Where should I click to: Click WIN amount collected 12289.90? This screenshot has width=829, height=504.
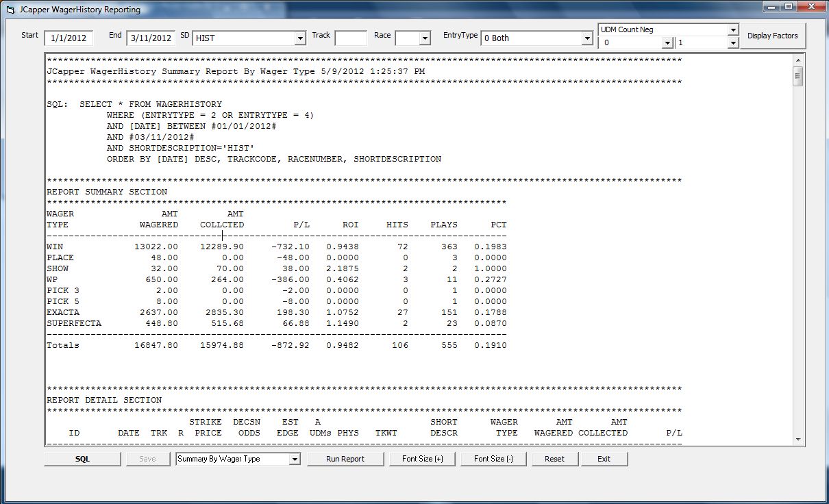click(222, 247)
